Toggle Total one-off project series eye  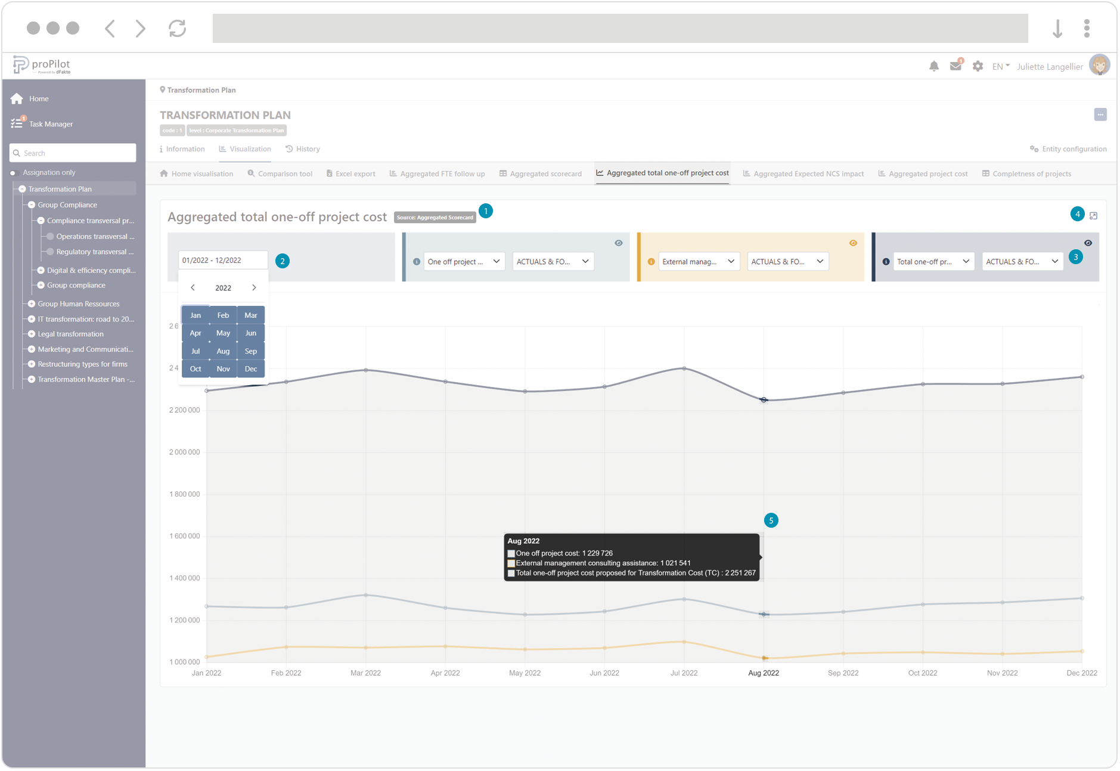[1088, 243]
